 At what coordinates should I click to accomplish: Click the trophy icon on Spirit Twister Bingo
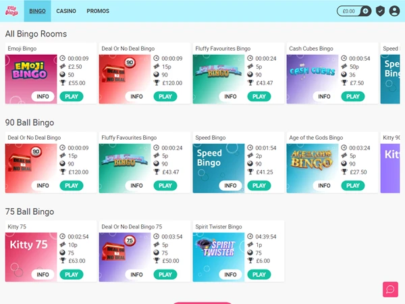(x=250, y=261)
